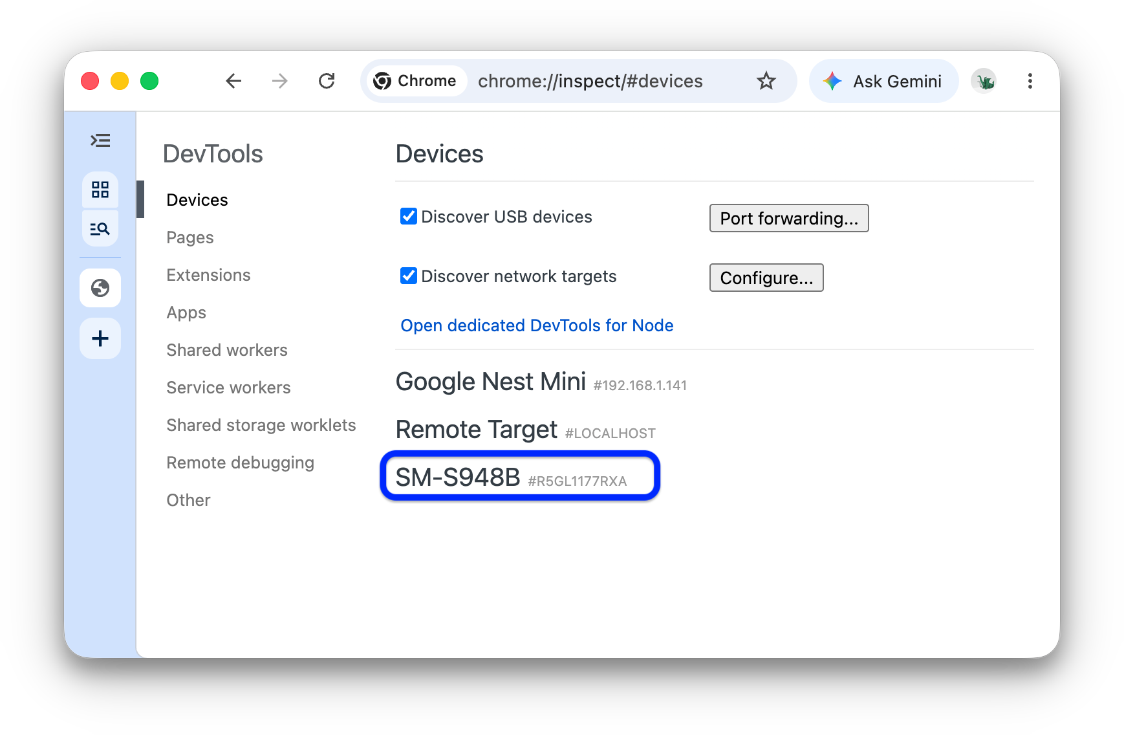Click the SM-S948B device name

click(x=458, y=477)
